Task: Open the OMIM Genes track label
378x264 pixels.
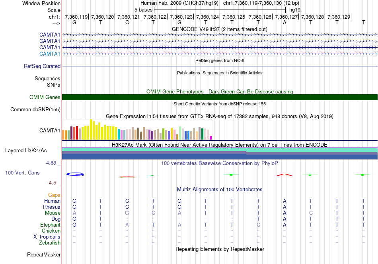Action: (45, 97)
